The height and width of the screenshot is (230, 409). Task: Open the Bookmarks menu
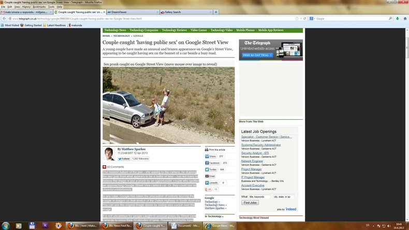(x=39, y=7)
